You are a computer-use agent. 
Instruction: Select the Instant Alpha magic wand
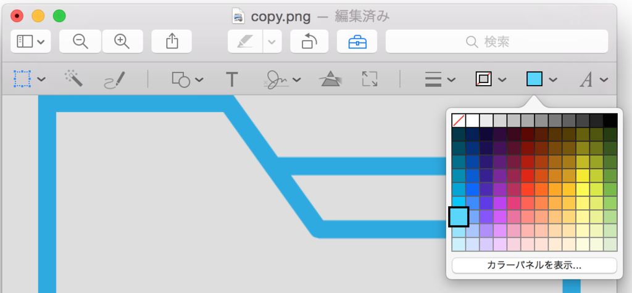coord(73,78)
